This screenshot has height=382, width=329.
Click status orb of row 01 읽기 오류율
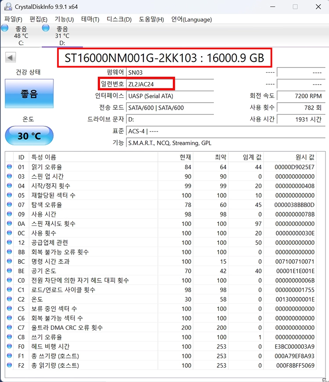tap(9, 167)
